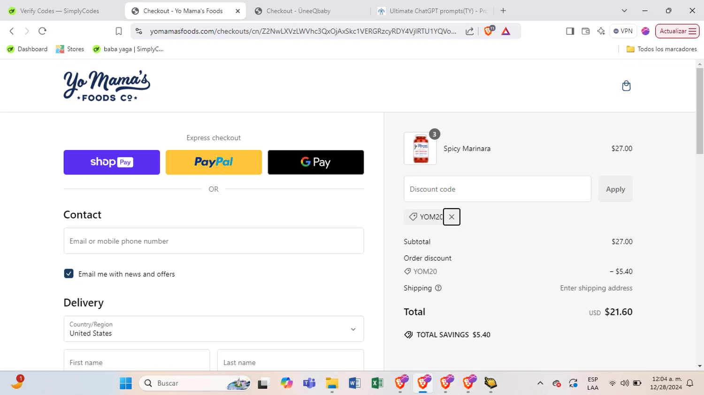Click the Spicy Marinara product thumbnail

point(420,149)
